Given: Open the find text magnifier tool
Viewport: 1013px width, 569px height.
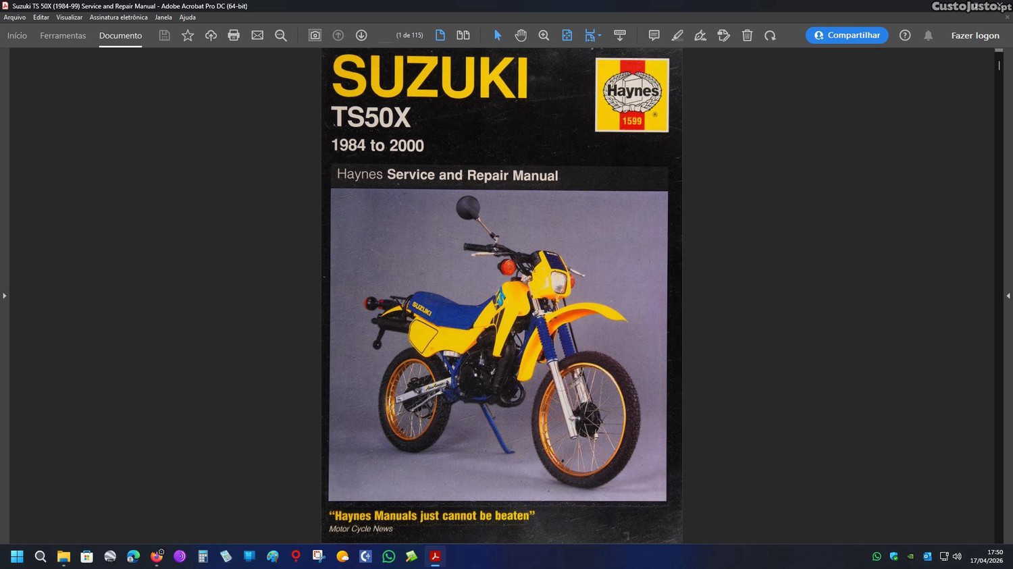Looking at the screenshot, I should pyautogui.click(x=281, y=36).
